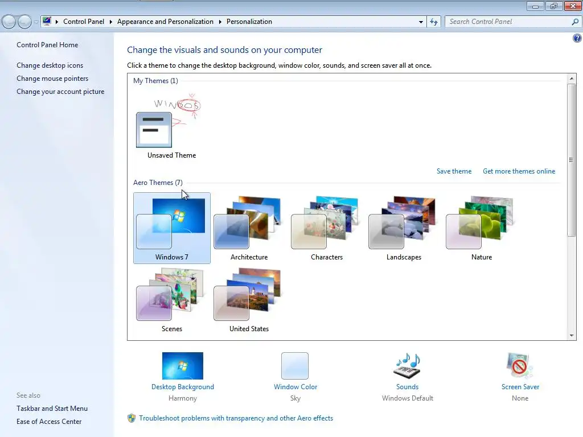Open the Help question mark icon
This screenshot has width=583, height=437.
click(x=577, y=38)
